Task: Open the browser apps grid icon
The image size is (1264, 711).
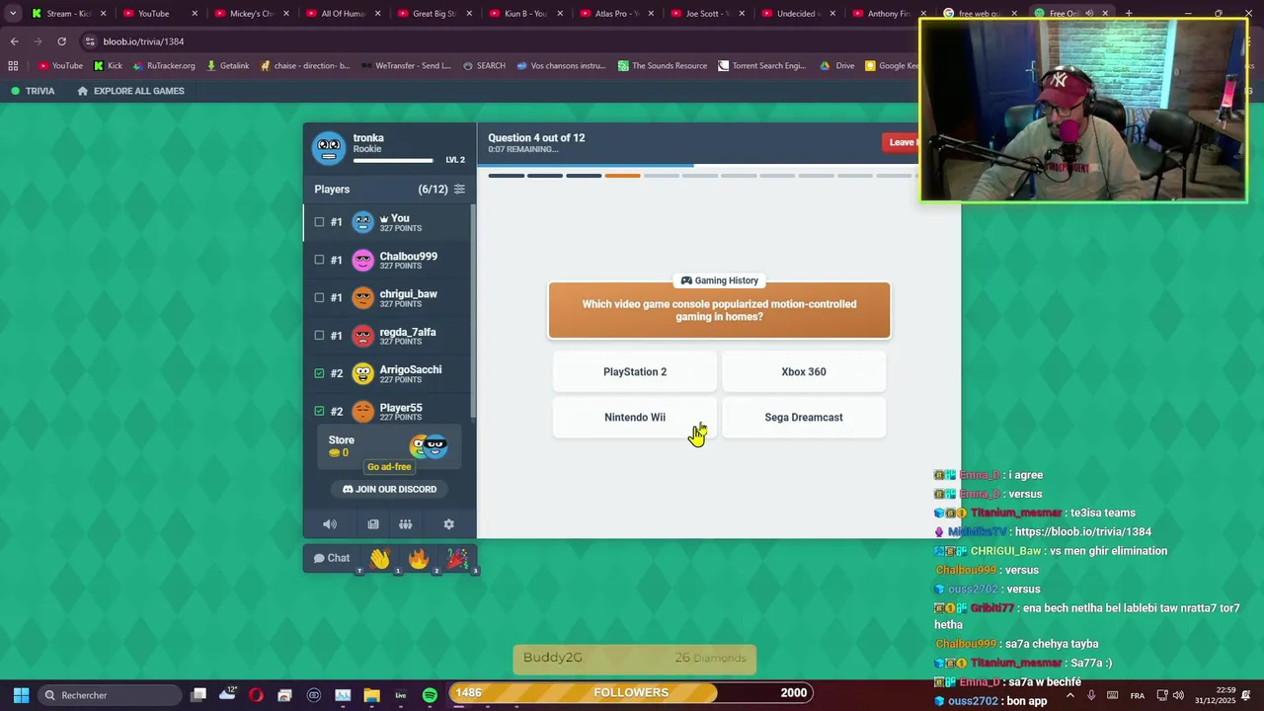Action: [13, 66]
